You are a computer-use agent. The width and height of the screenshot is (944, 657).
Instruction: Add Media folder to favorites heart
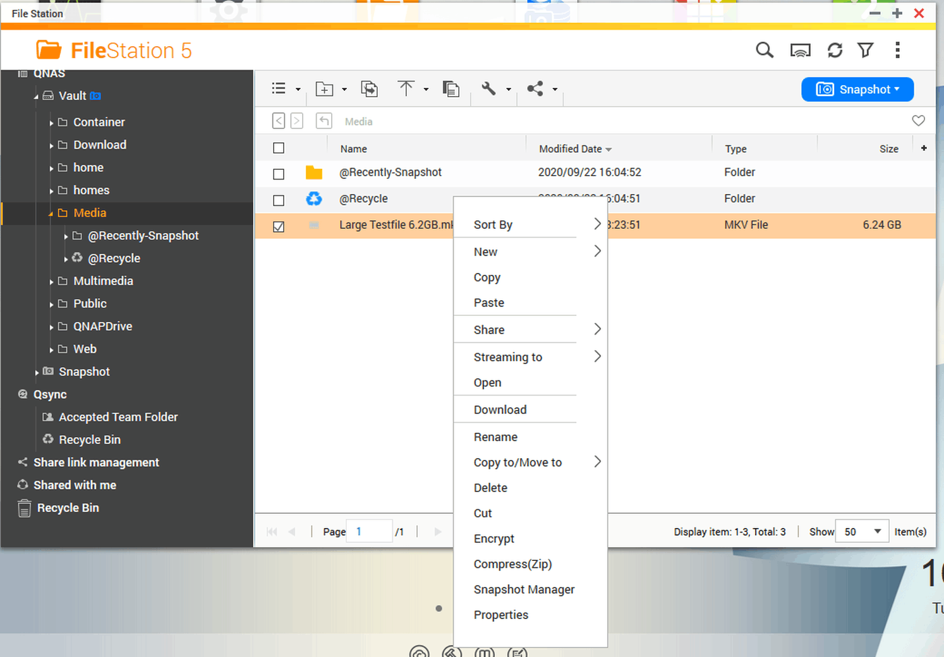click(918, 121)
